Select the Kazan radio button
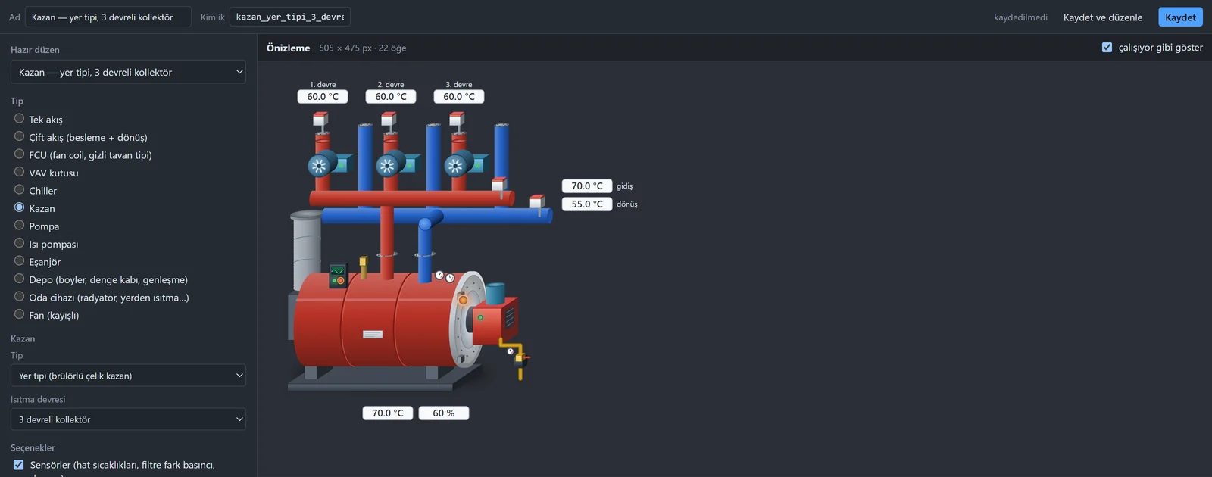 (20, 207)
